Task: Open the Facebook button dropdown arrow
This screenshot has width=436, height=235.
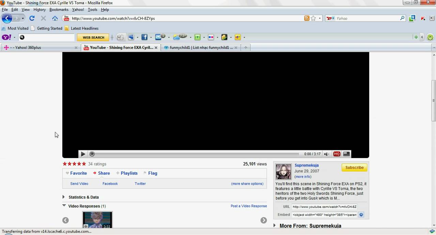Action: pyautogui.click(x=151, y=37)
